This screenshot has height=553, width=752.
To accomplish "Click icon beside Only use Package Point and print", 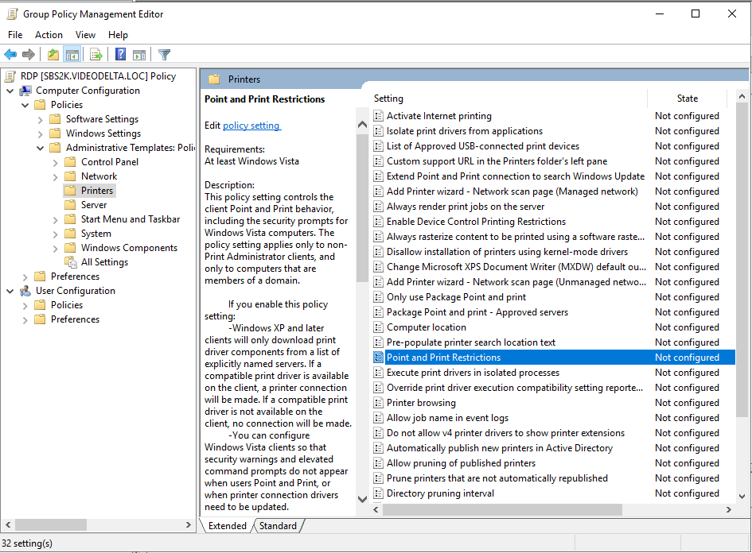I will [x=379, y=297].
